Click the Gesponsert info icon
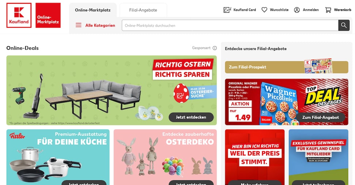Screen dimensions: 355x185 pos(215,48)
